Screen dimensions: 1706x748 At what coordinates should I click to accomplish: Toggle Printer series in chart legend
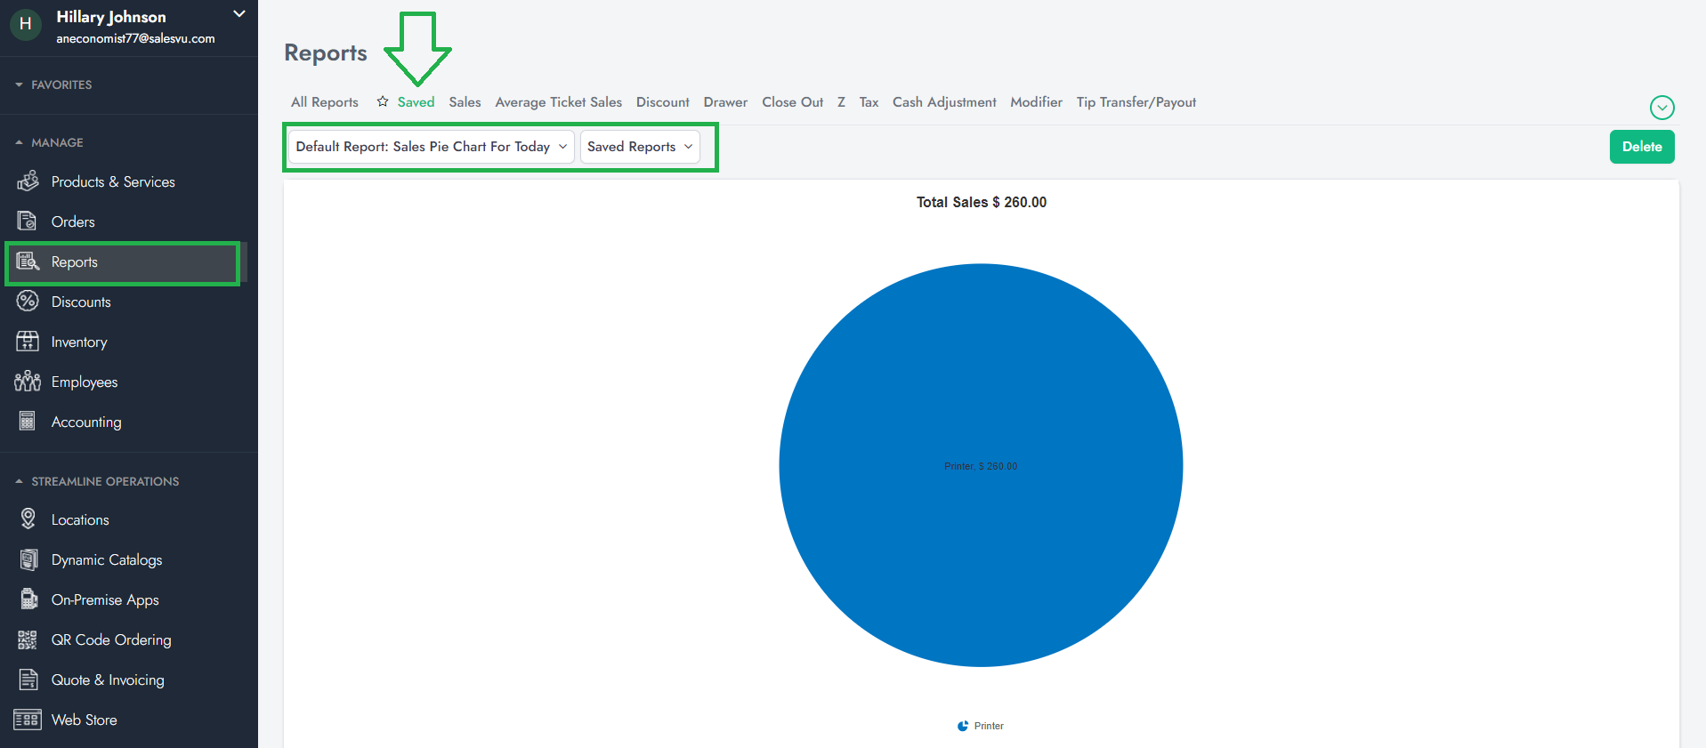(x=981, y=726)
